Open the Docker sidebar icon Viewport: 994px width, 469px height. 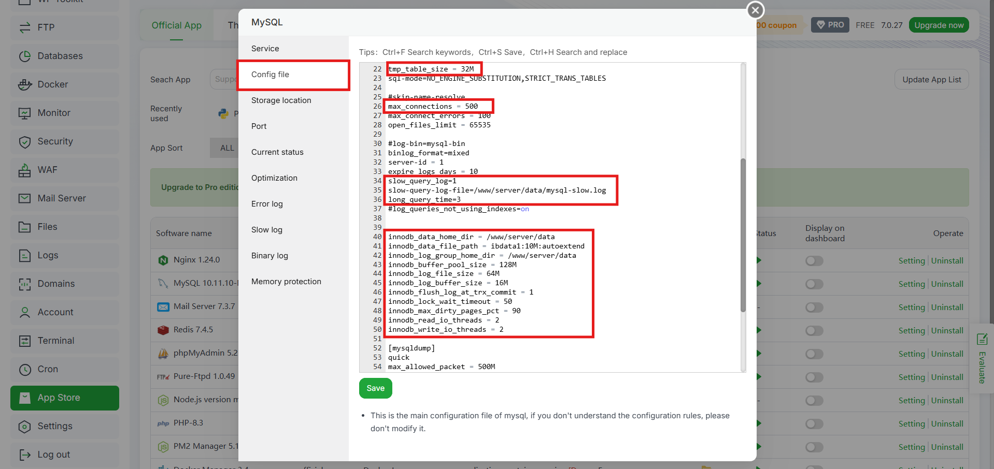point(24,84)
